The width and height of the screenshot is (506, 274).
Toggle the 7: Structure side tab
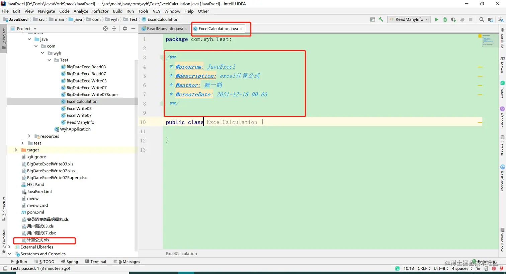(4, 208)
